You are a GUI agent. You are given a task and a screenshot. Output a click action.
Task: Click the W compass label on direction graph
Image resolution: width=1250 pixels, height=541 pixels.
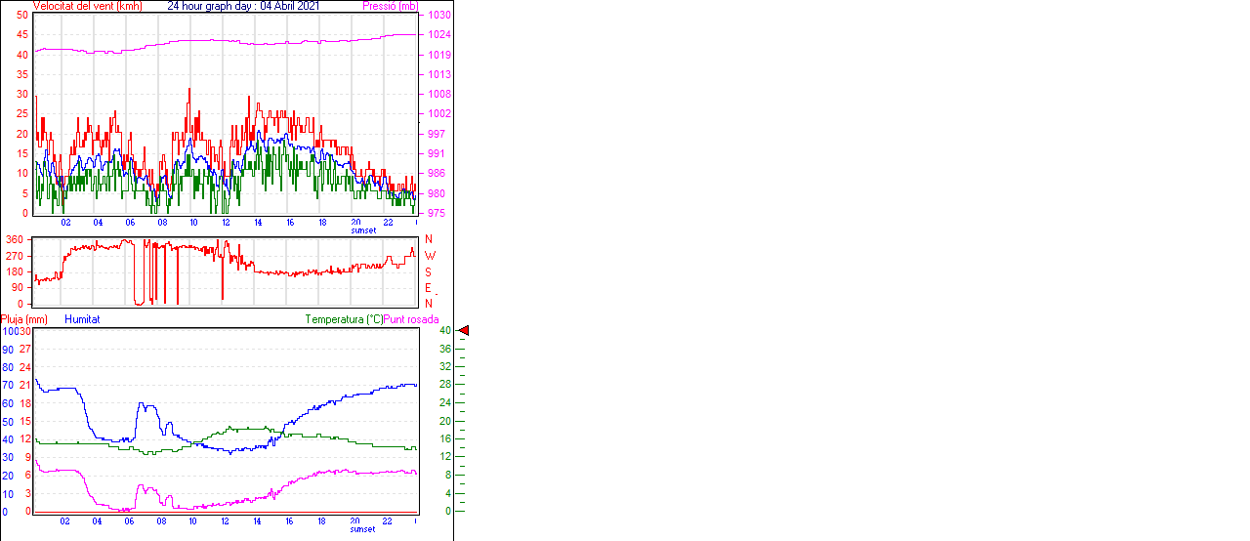pyautogui.click(x=429, y=256)
